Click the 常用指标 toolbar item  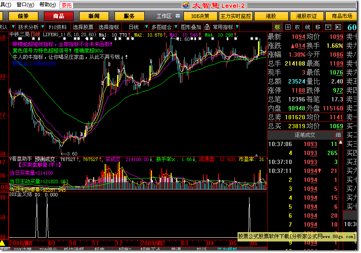pyautogui.click(x=223, y=27)
